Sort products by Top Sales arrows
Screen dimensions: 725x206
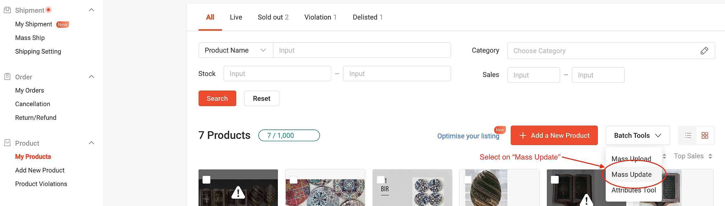[x=710, y=156]
